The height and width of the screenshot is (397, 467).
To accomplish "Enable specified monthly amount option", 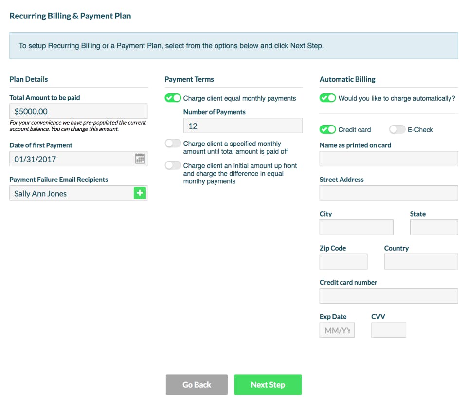I will tap(173, 144).
